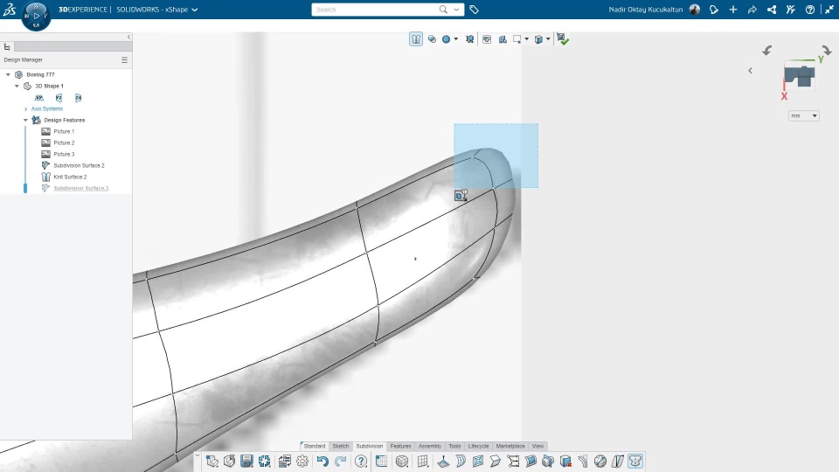
Task: Click the help question icon in action bar
Action: pos(361,461)
